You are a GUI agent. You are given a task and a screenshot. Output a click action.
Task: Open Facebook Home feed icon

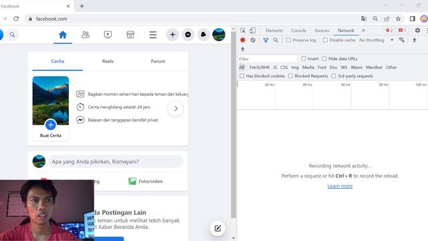click(x=63, y=35)
